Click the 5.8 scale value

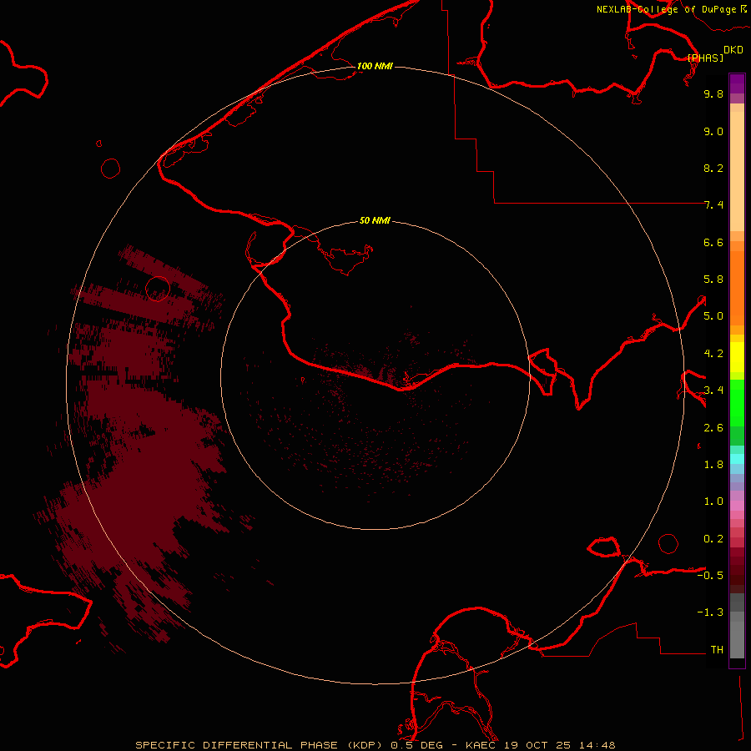(x=713, y=280)
